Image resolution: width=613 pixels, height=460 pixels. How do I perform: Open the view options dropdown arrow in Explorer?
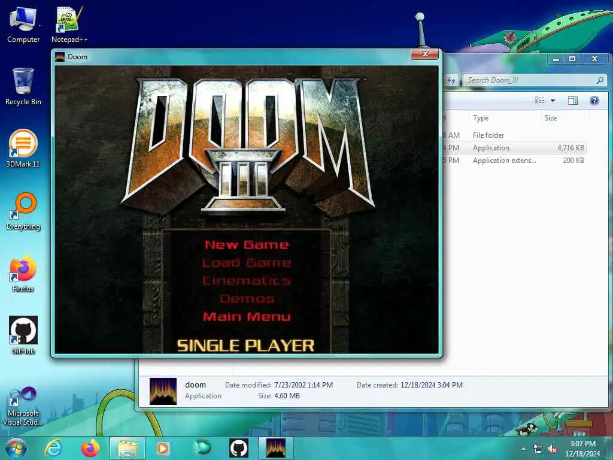[x=553, y=101]
